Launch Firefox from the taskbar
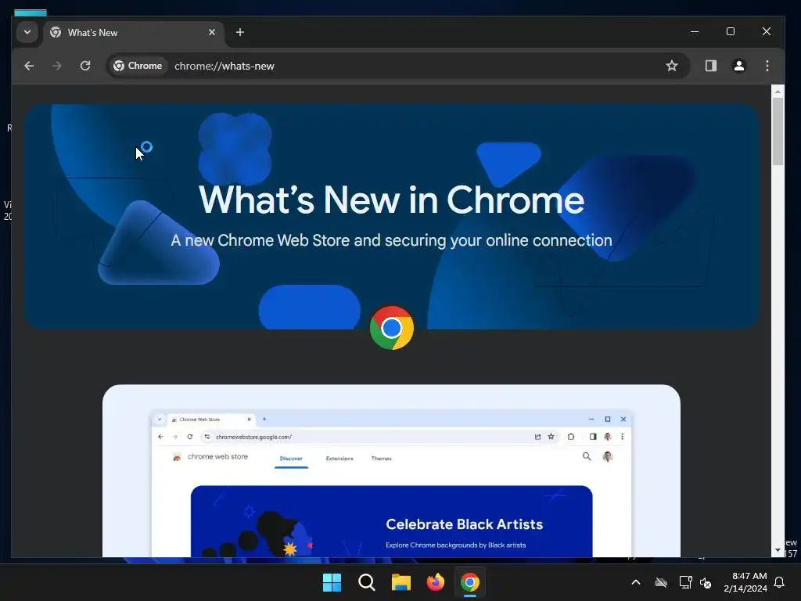Image resolution: width=801 pixels, height=601 pixels. pyautogui.click(x=436, y=582)
